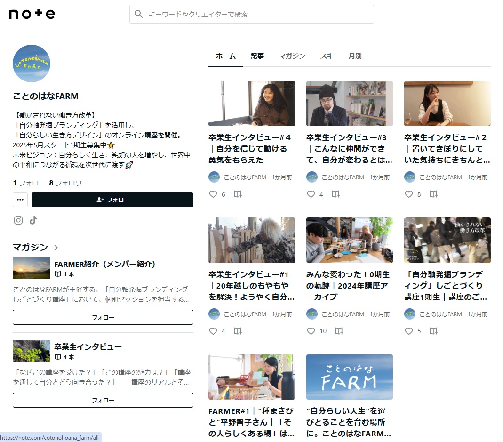Open the Instagram profile icon
Image resolution: width=503 pixels, height=442 pixels.
tap(18, 220)
